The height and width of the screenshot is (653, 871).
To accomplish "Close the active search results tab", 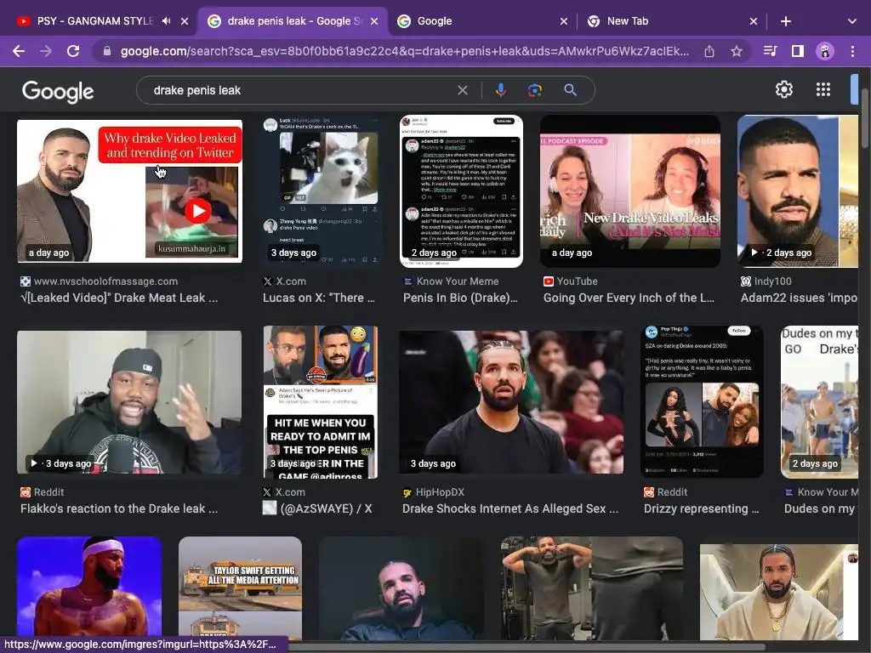I will click(374, 21).
